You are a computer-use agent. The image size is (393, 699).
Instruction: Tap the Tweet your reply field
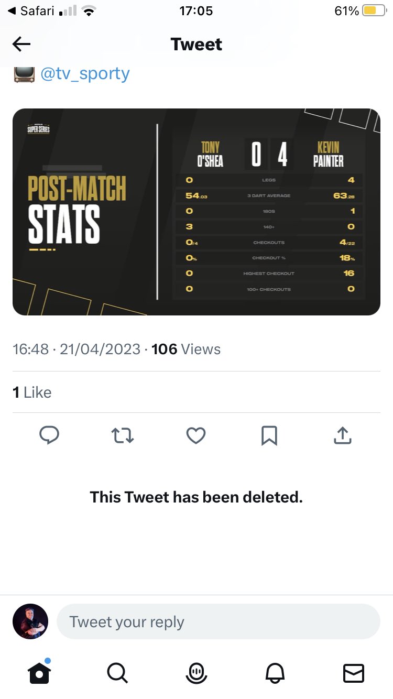[x=218, y=621]
